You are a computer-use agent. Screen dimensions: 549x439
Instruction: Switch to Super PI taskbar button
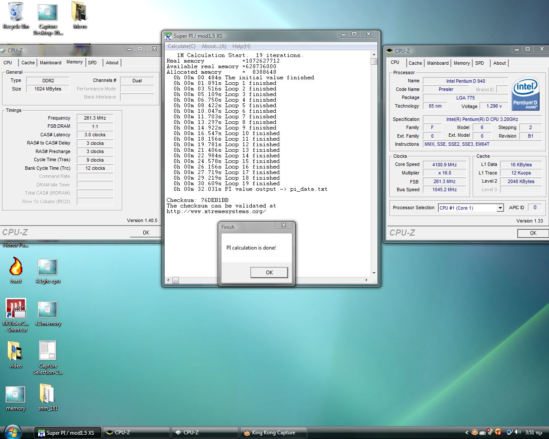coord(68,433)
